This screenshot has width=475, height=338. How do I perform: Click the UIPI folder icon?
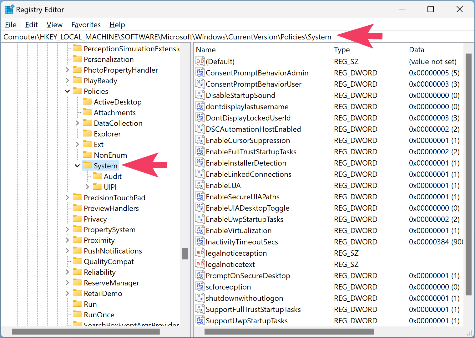[97, 187]
